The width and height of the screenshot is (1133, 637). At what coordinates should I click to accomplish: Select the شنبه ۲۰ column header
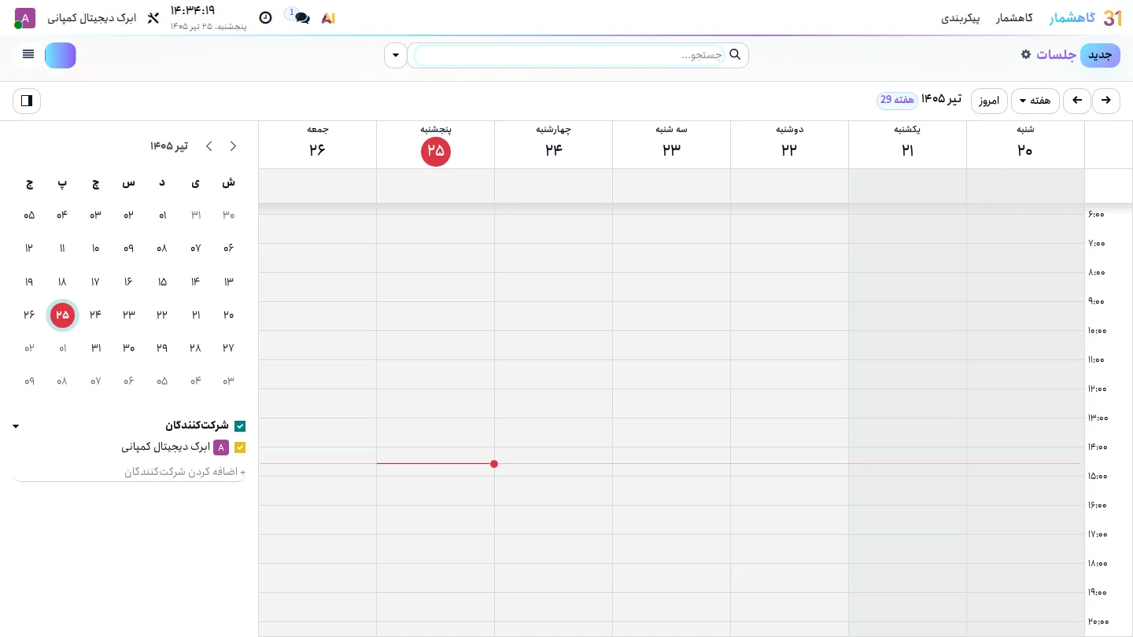[x=1025, y=144]
